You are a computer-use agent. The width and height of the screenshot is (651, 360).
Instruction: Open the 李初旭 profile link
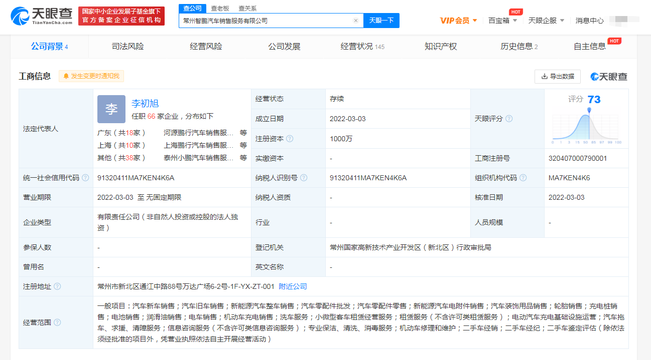[x=145, y=104]
